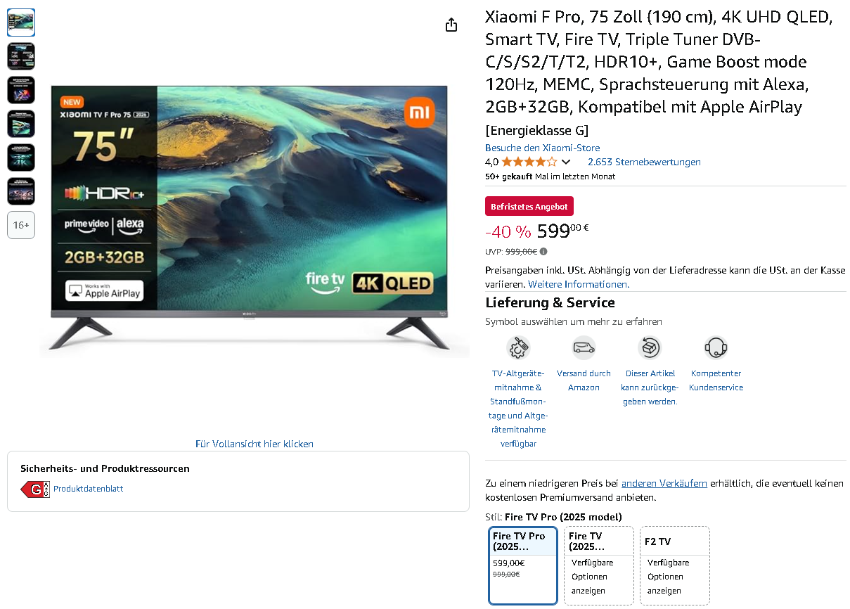Select the second product thumbnail

[21, 56]
